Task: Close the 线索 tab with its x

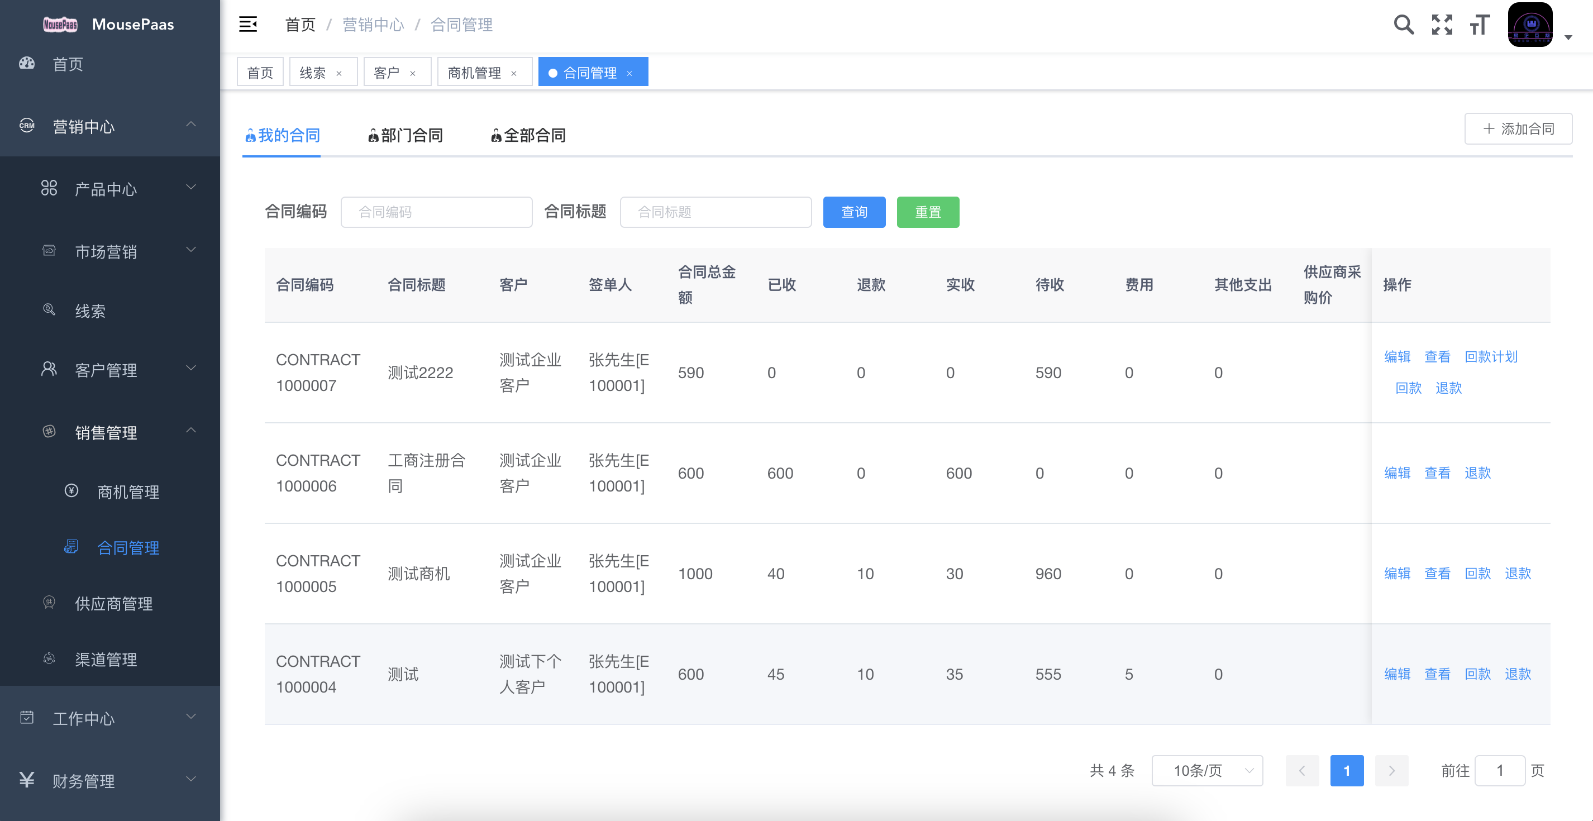Action: pyautogui.click(x=339, y=74)
